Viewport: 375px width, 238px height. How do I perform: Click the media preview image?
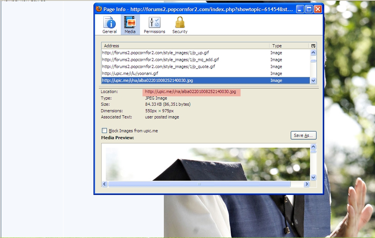208,164
